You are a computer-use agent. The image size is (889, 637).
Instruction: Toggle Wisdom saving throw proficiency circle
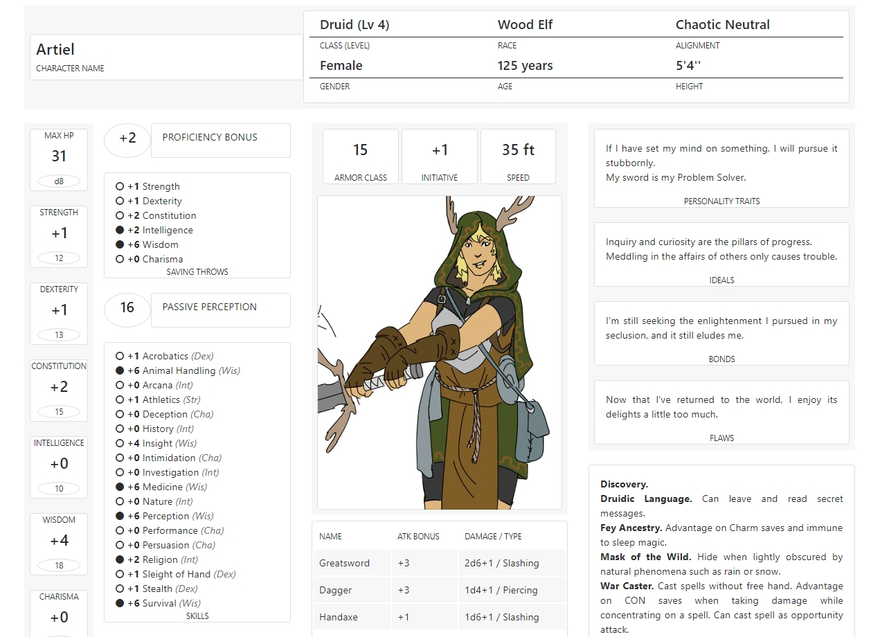[120, 245]
